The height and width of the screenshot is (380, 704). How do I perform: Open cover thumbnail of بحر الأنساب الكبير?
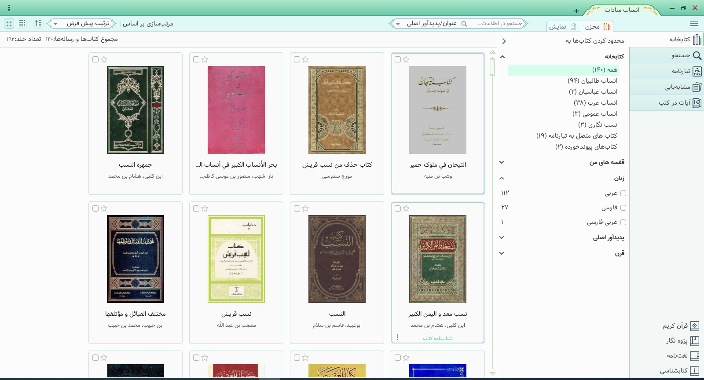pos(236,110)
